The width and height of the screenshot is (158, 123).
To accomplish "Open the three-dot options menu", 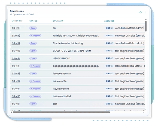I will 146,12.
